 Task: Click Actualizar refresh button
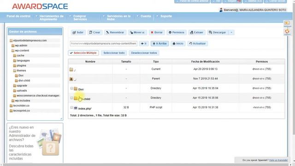198,43
